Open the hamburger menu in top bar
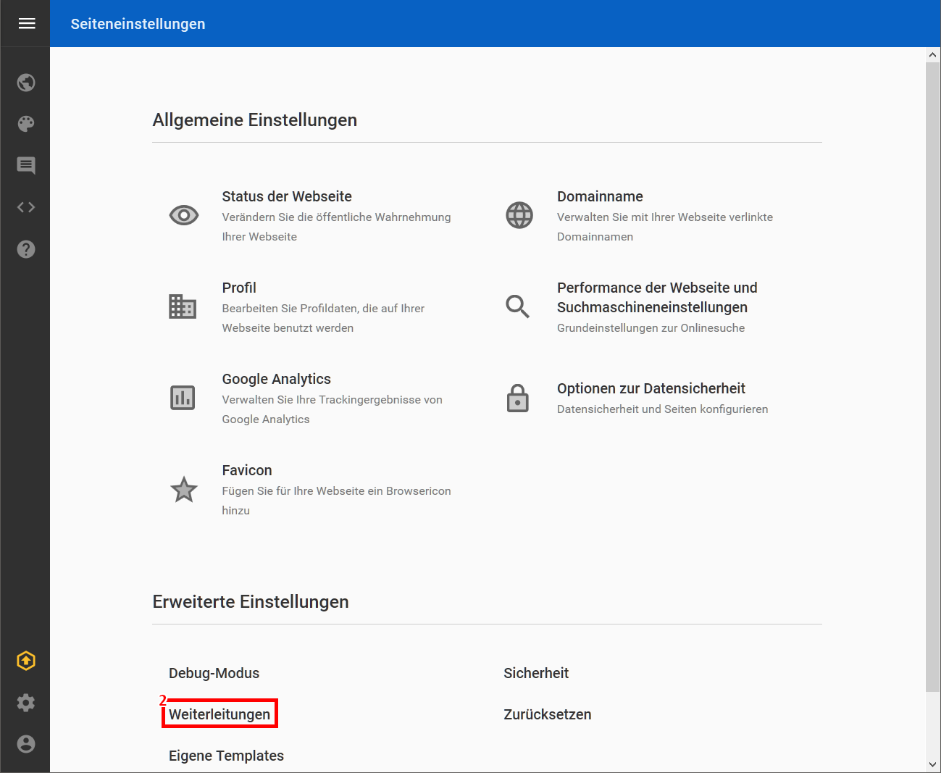The image size is (941, 773). [27, 24]
